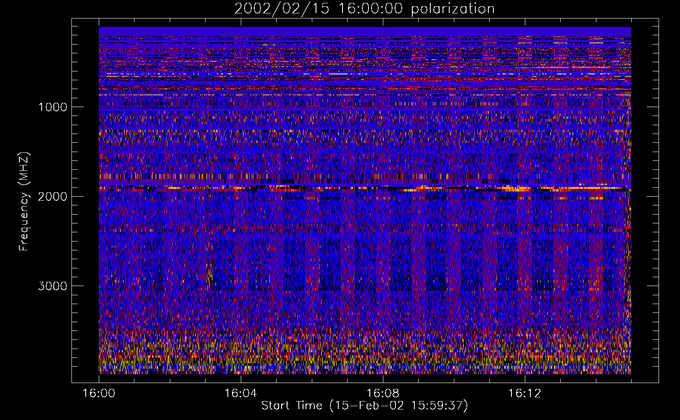This screenshot has height=420, width=680.
Task: Click the '3000' frequency tick label
Action: pos(53,286)
